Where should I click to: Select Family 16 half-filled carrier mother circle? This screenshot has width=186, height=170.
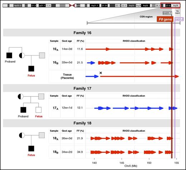pos(22,55)
